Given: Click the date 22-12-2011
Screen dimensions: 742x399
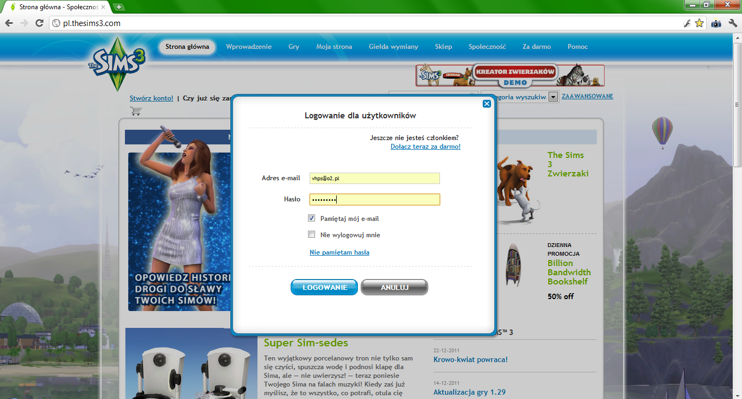Looking at the screenshot, I should (x=447, y=350).
